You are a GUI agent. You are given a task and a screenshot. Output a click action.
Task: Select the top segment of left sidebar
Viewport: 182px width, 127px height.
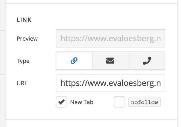(2, 15)
